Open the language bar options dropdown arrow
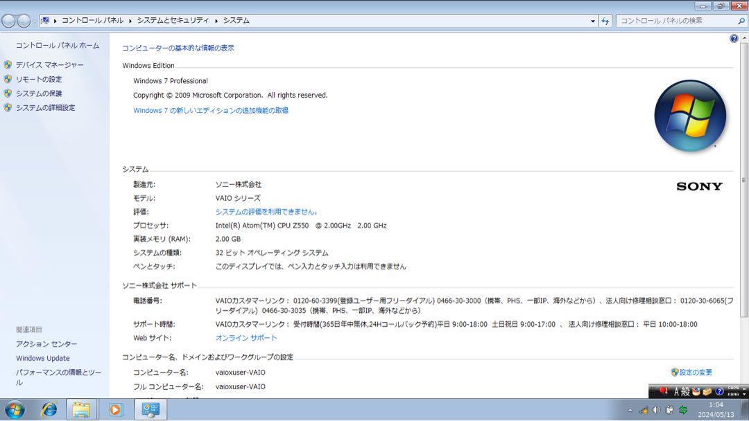 (744, 394)
